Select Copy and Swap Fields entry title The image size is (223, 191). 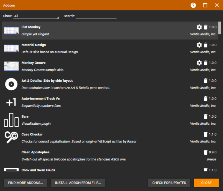(38, 170)
